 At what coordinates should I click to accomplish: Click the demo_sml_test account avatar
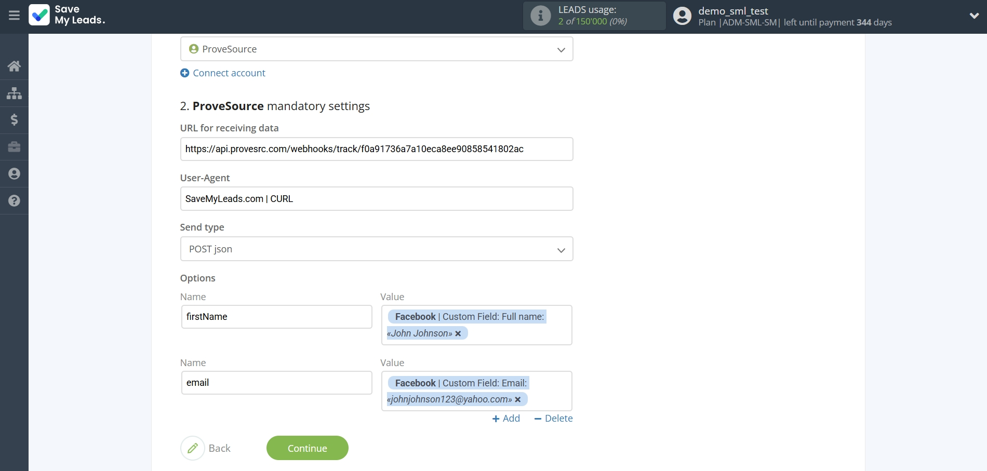(x=682, y=16)
